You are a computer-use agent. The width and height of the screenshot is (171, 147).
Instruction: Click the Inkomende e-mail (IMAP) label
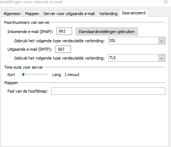pyautogui.click(x=30, y=32)
